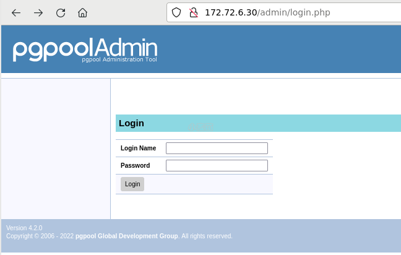401x255 pixels.
Task: Click into the Login Name field
Action: click(217, 148)
